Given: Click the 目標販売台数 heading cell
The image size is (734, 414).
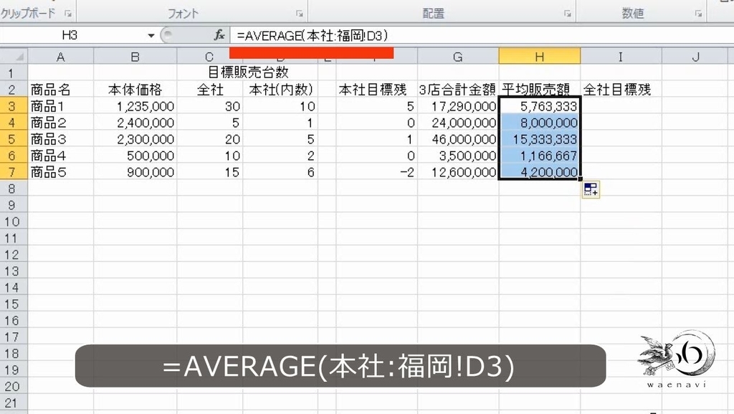Looking at the screenshot, I should coord(247,72).
